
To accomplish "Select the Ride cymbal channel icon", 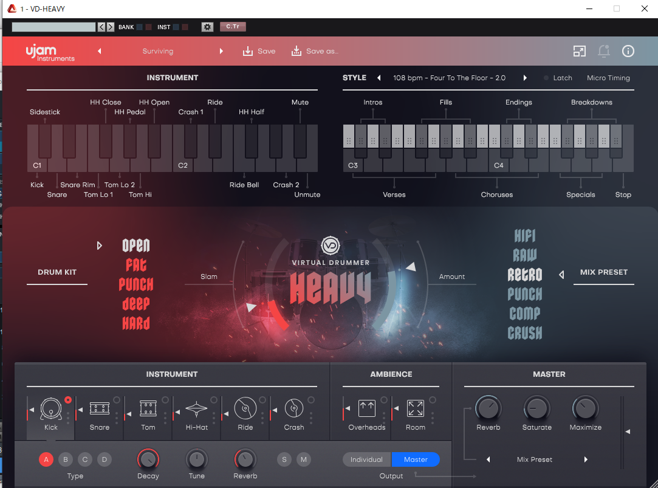I will click(245, 408).
